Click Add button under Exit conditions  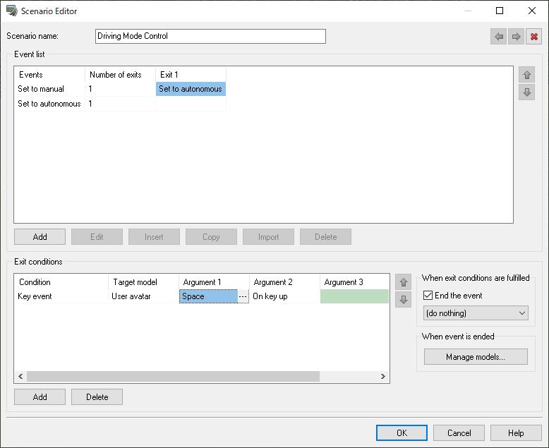pyautogui.click(x=40, y=397)
